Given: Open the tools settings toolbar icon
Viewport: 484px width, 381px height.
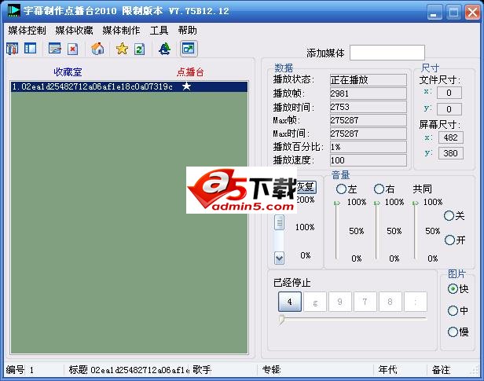Looking at the screenshot, I should pyautogui.click(x=13, y=49).
